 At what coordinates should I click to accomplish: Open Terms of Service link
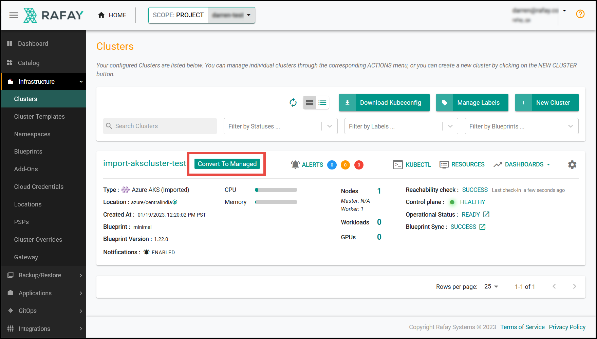(x=522, y=327)
